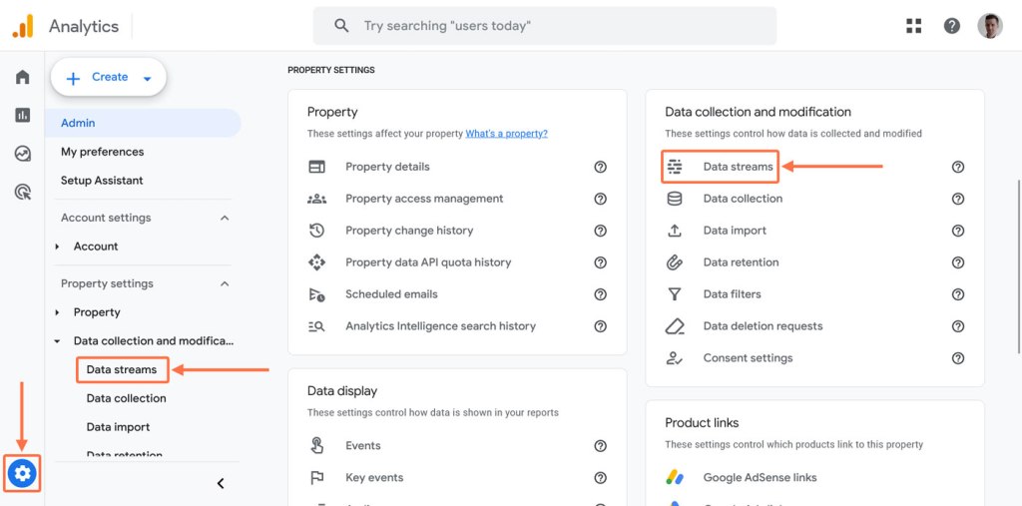The height and width of the screenshot is (506, 1022).
Task: Click the search box in the top bar
Action: pos(545,26)
